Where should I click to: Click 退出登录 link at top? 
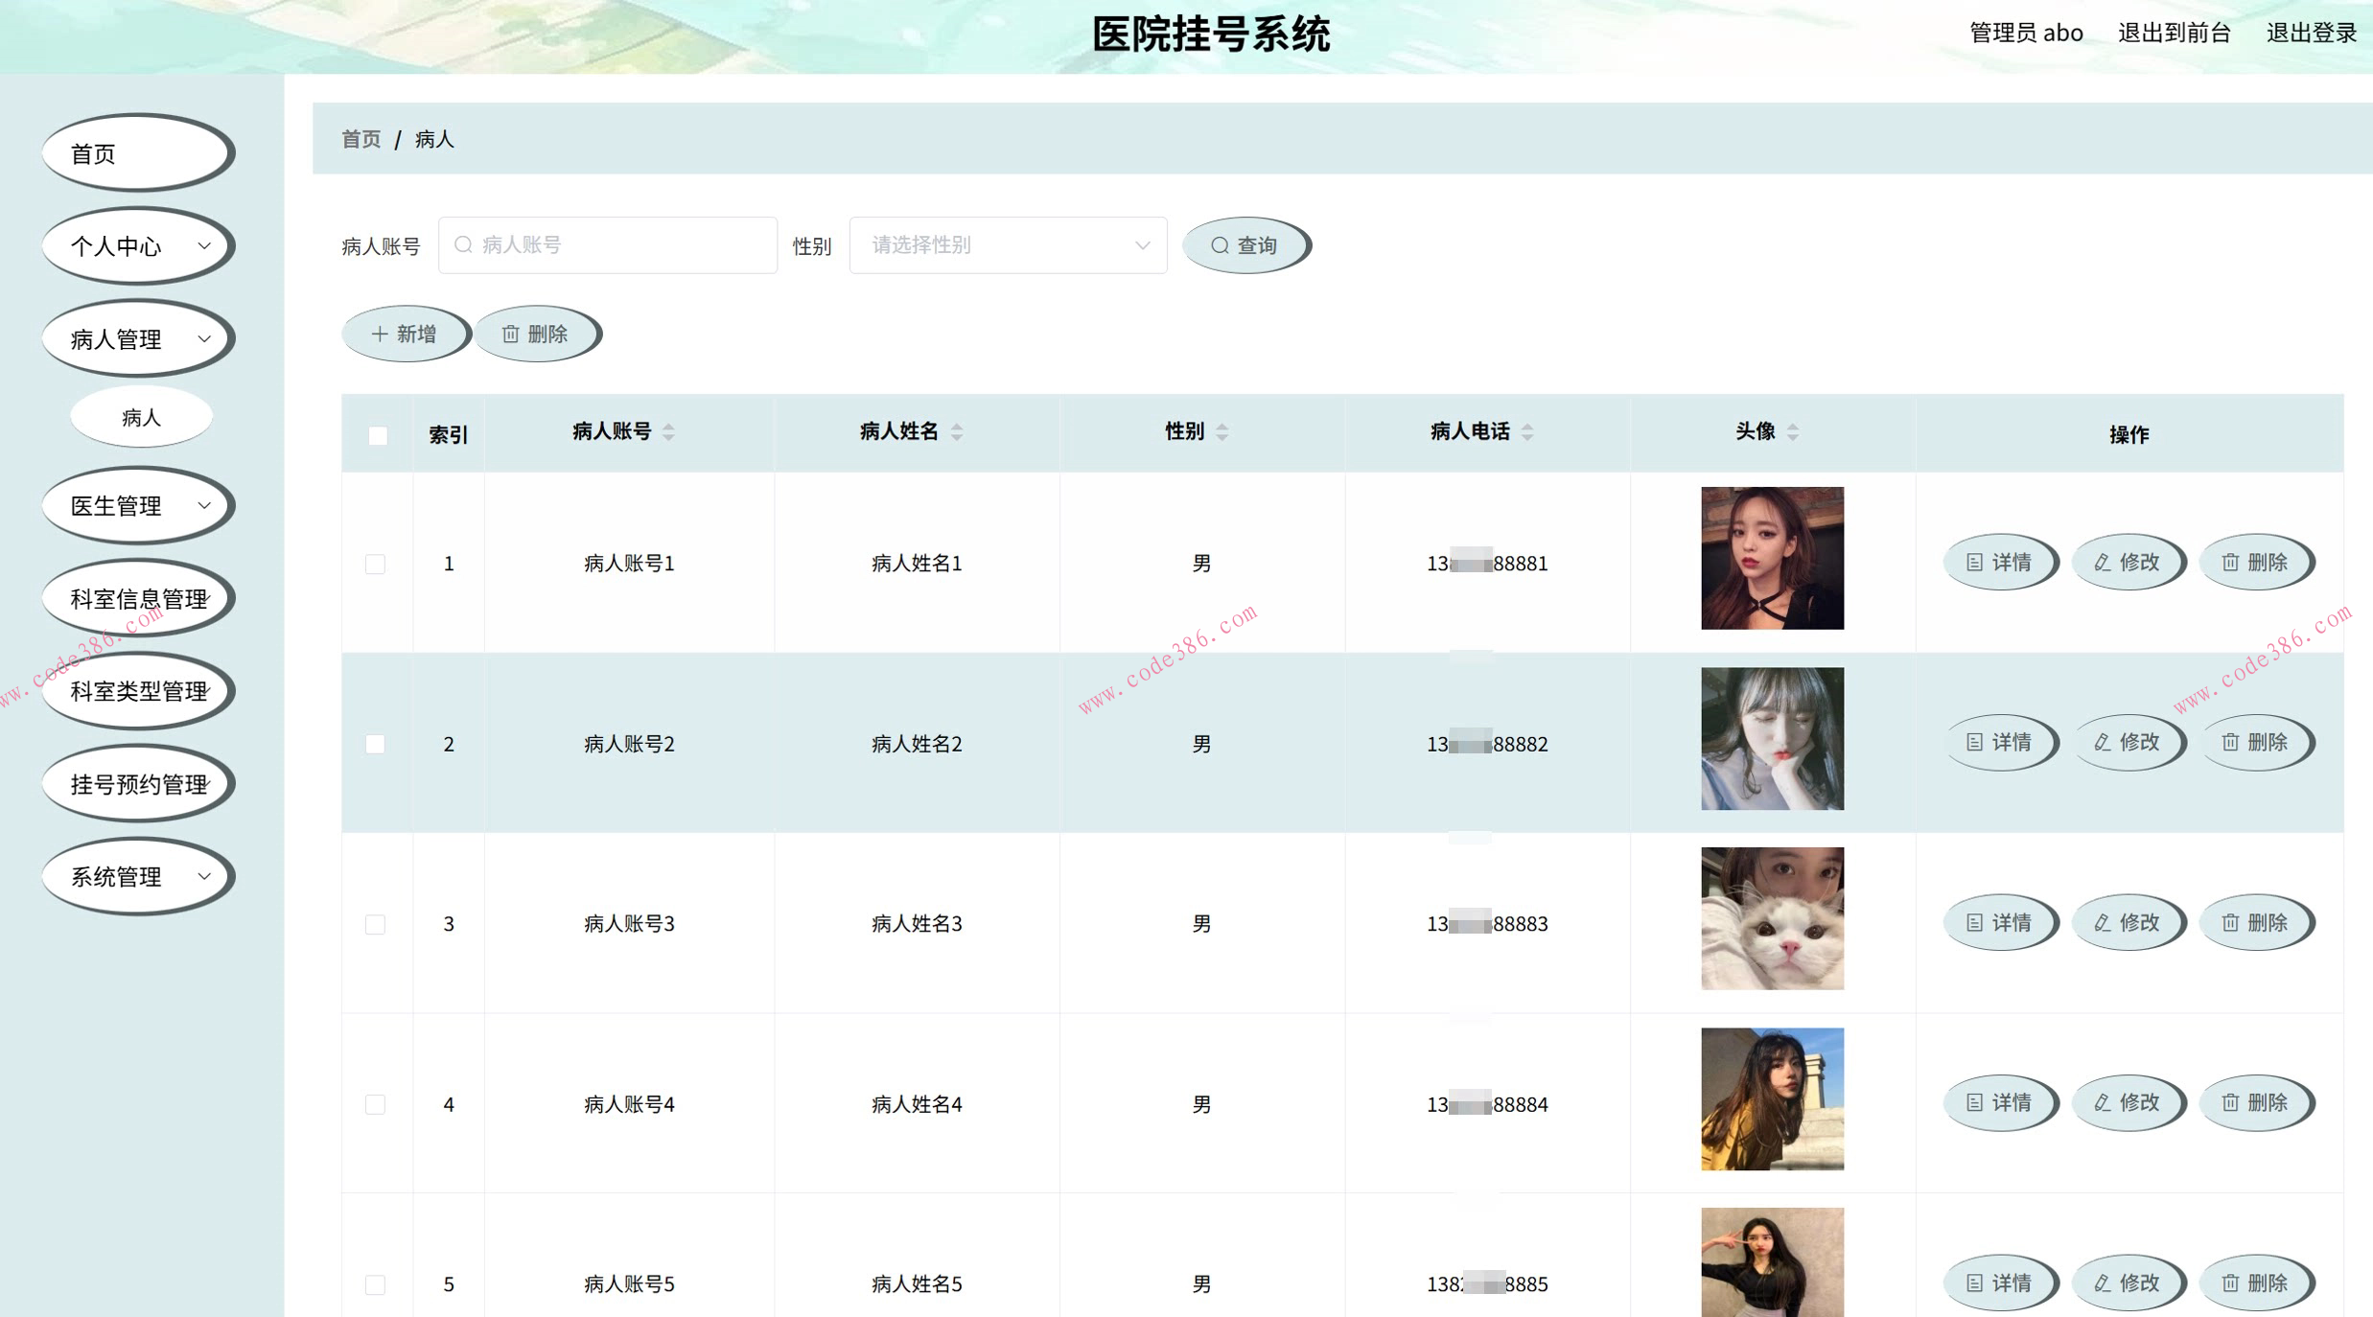[2311, 34]
